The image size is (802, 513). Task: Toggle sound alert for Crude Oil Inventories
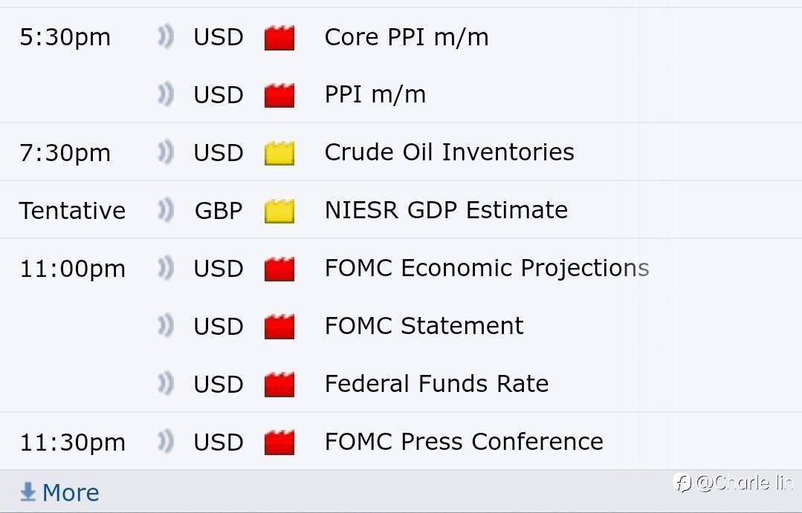coord(165,153)
